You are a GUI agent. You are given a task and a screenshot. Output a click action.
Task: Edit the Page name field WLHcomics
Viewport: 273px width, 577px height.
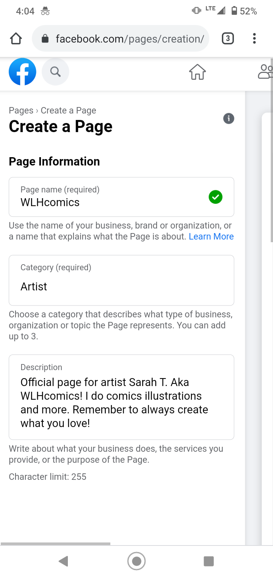(x=121, y=197)
